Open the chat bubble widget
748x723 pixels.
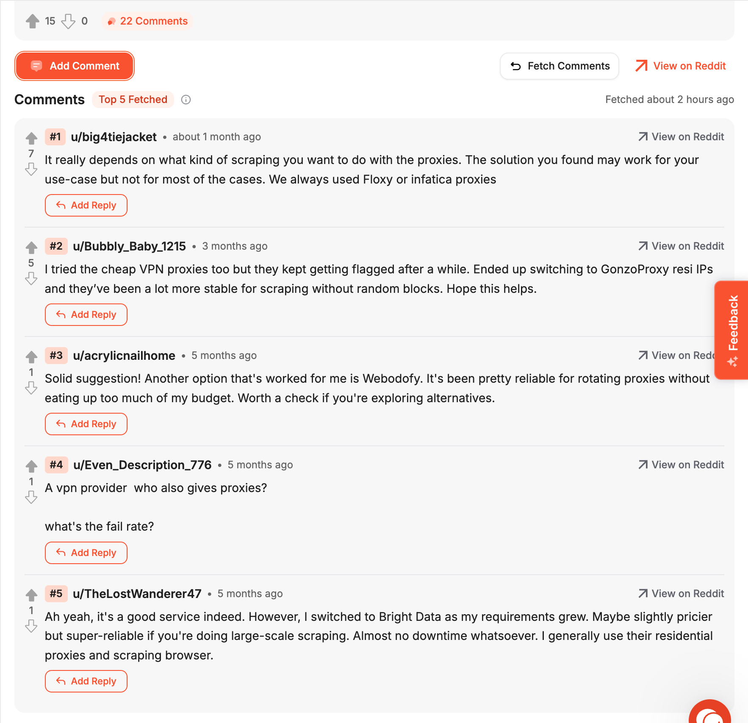[x=710, y=712]
